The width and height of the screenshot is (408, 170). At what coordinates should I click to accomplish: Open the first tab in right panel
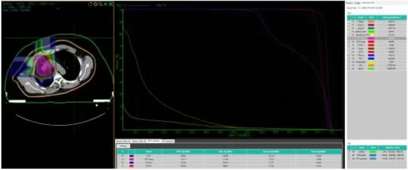click(349, 3)
